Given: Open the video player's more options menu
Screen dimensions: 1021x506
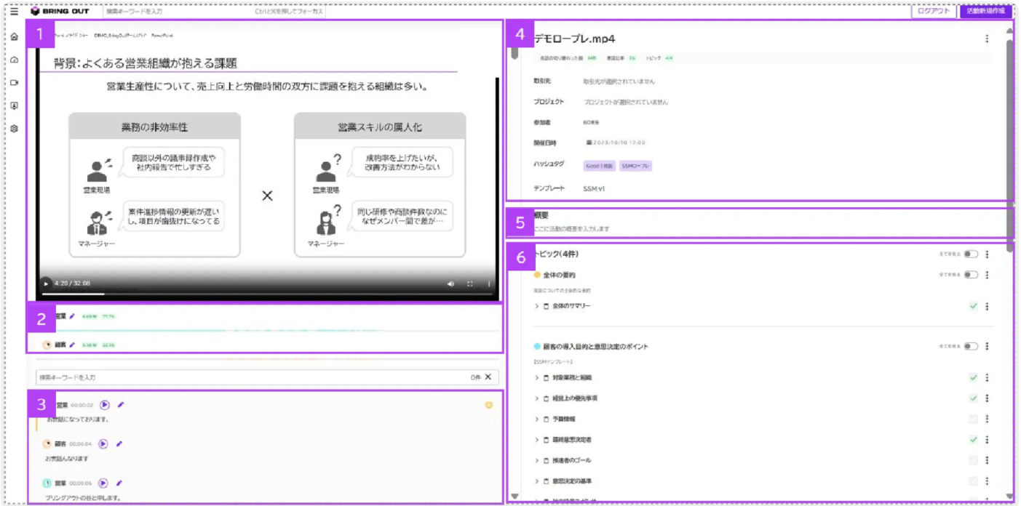Looking at the screenshot, I should pyautogui.click(x=489, y=284).
